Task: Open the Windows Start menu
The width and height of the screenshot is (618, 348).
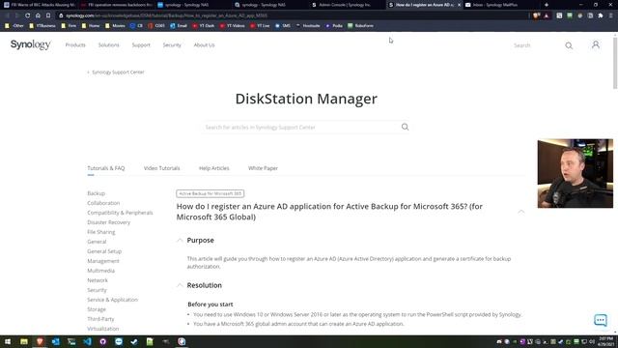Action: (x=8, y=341)
